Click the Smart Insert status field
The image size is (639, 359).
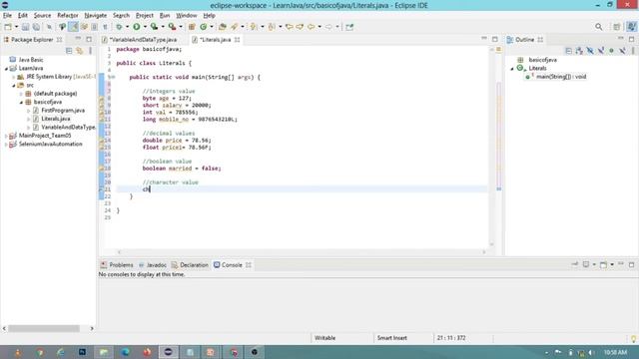392,338
